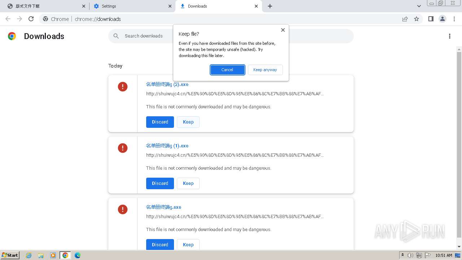Open File Explorer from taskbar

pos(41,255)
